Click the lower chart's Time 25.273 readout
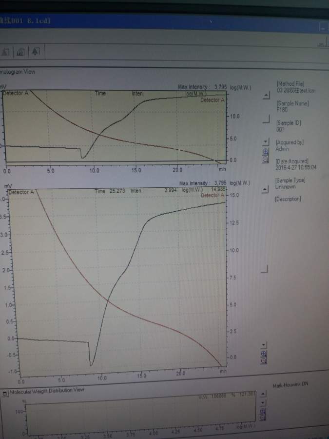The image size is (329, 439). click(x=110, y=191)
